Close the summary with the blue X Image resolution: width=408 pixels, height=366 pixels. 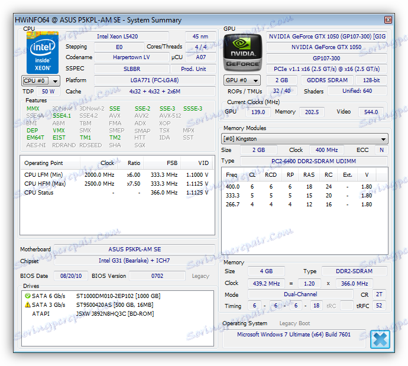pos(380,339)
